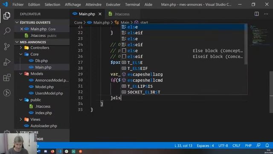Split the editor to the right

pyautogui.click(x=257, y=14)
